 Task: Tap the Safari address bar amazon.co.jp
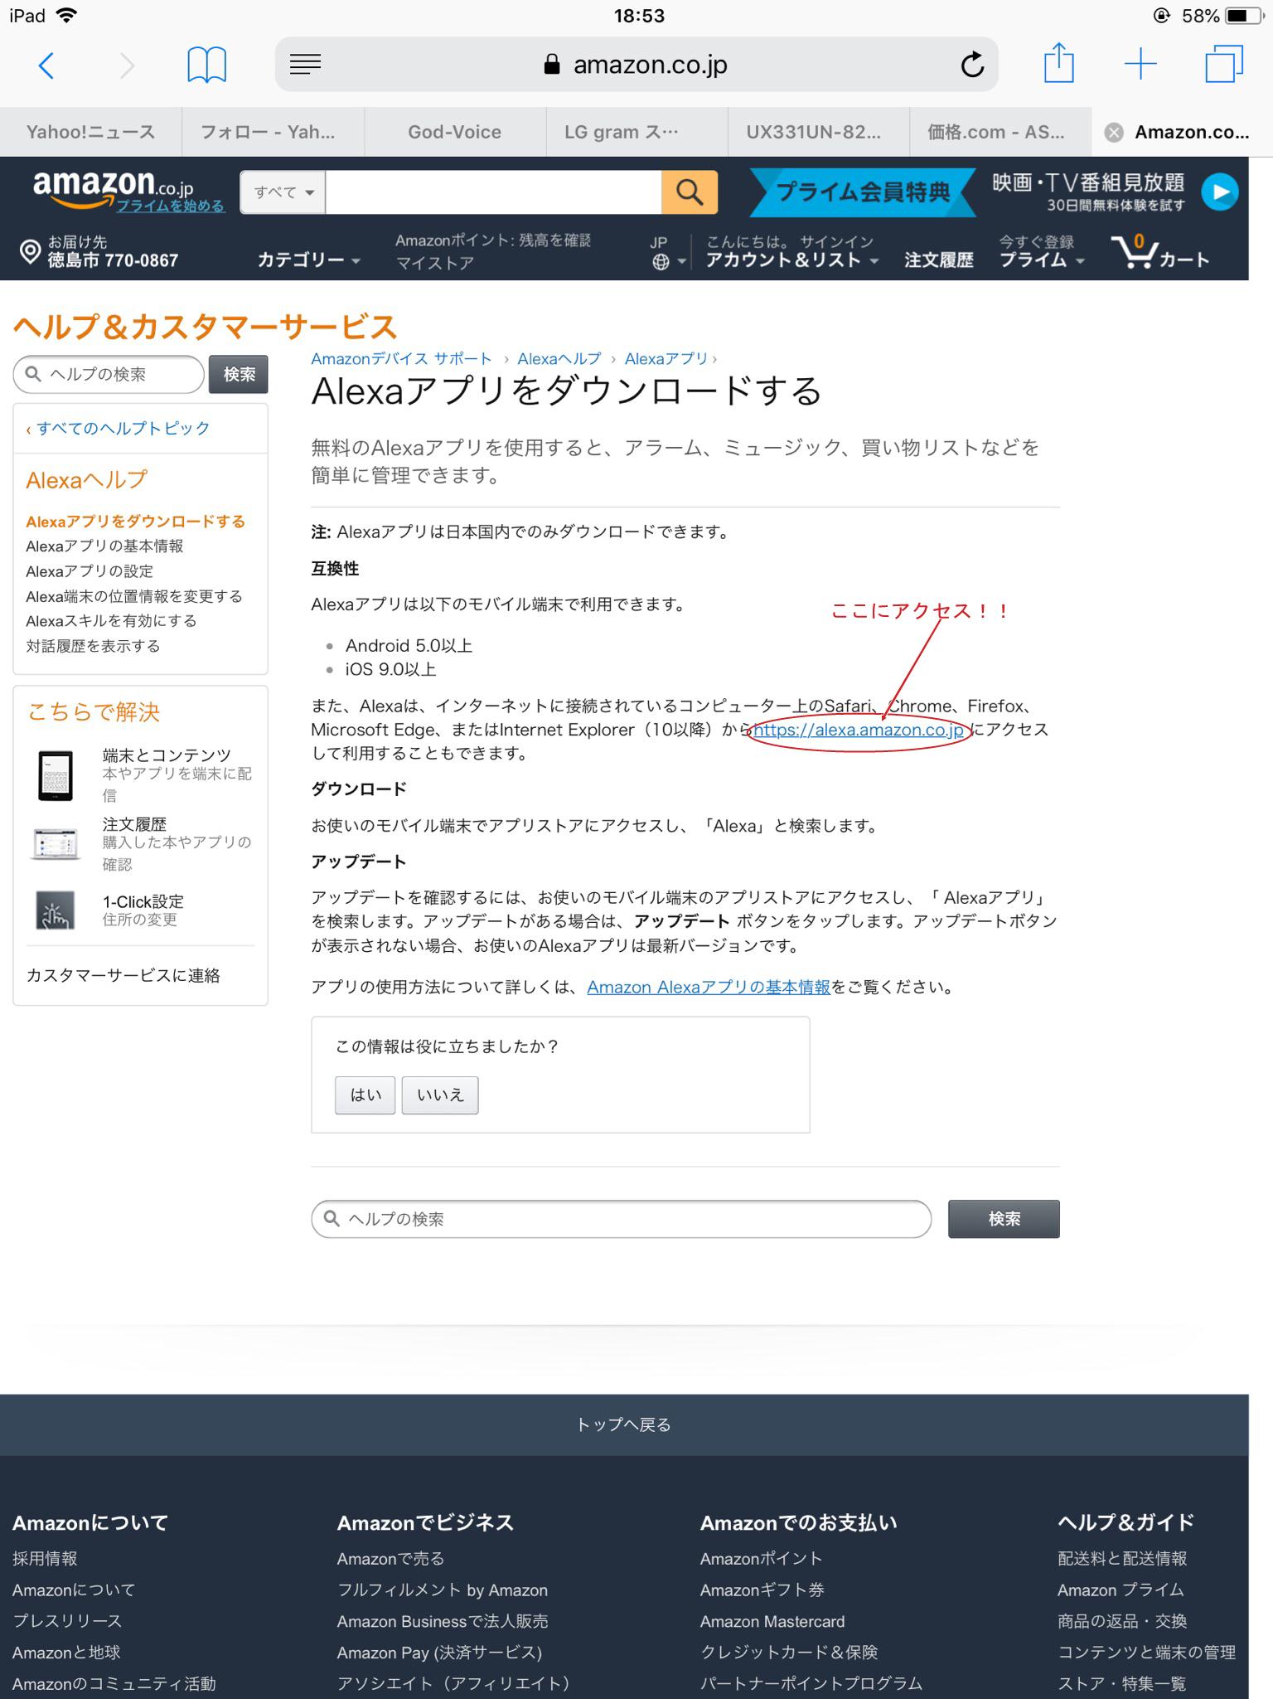(x=636, y=64)
